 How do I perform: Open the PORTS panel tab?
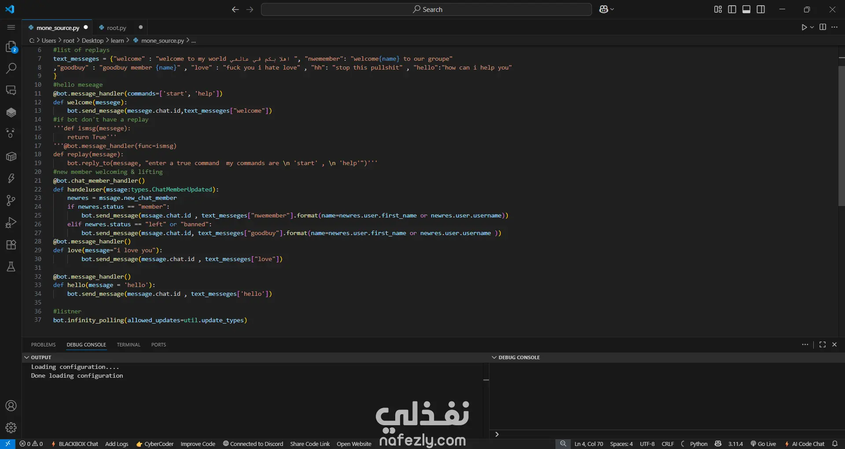click(x=158, y=345)
